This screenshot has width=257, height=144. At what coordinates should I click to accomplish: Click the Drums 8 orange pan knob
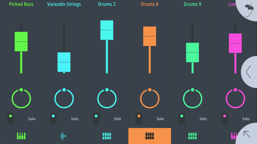[150, 98]
